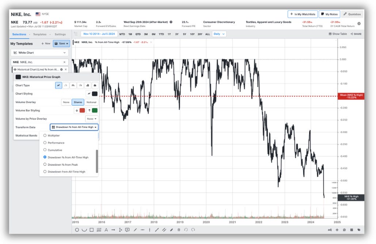Select the price range measure tool
This screenshot has height=244, width=376.
[120, 230]
